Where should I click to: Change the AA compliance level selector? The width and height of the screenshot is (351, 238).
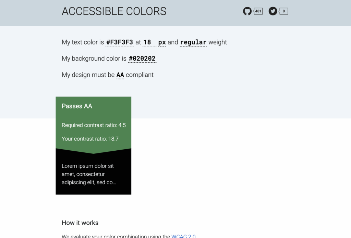click(x=120, y=75)
